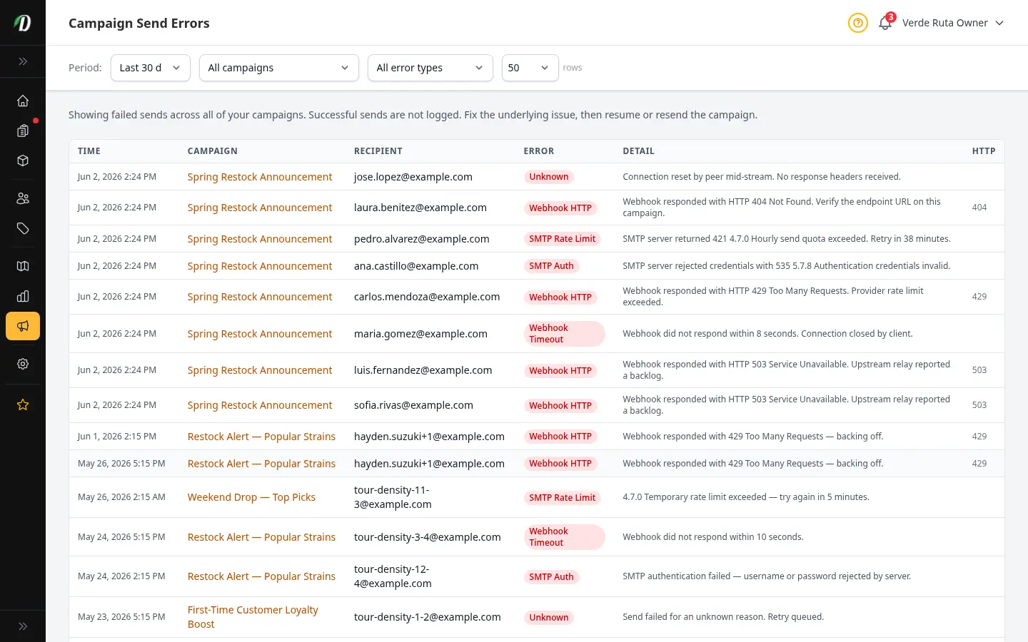Screen dimensions: 1028x642
Task: Click the RECIPIENT column header
Action: [x=378, y=151]
